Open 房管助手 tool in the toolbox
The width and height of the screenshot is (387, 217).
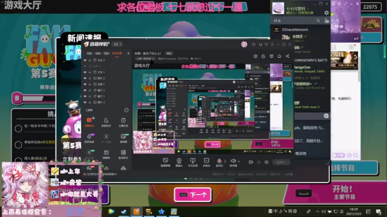click(106, 122)
